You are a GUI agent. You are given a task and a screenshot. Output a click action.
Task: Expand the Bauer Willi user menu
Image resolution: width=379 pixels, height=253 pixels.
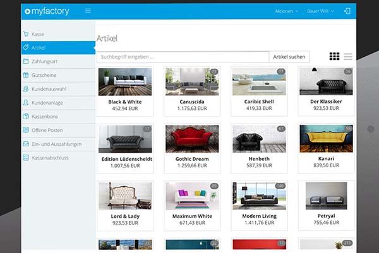320,11
